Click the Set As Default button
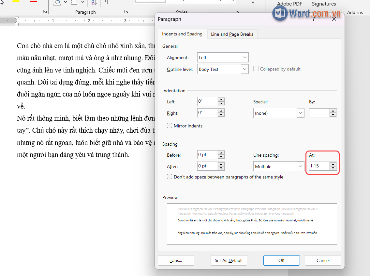This screenshot has width=370, height=276. point(229,260)
